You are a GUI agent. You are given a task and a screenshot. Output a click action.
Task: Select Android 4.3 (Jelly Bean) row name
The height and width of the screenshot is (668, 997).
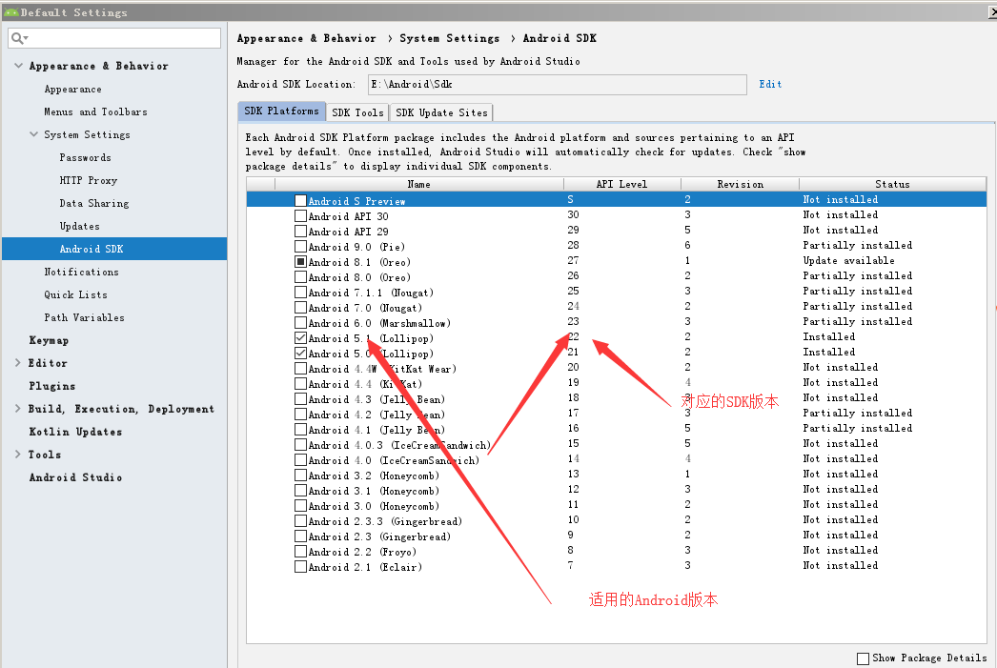[376, 399]
